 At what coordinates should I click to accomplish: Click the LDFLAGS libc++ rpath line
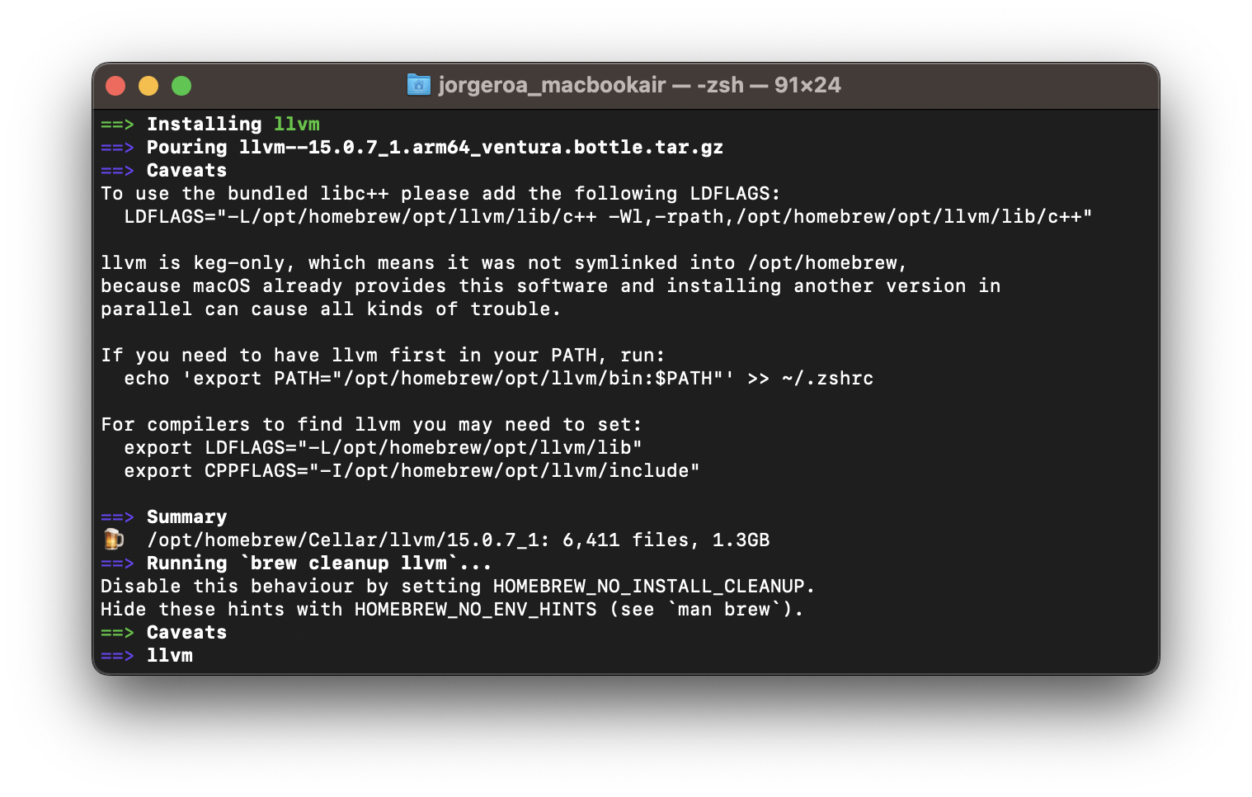pyautogui.click(x=608, y=216)
